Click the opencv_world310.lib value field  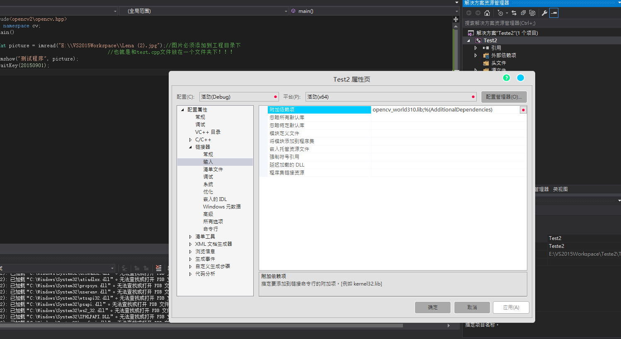(446, 110)
